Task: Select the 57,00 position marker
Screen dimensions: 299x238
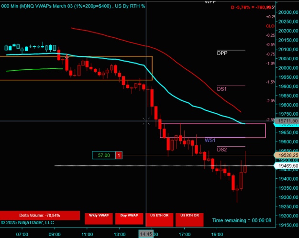Action: (104, 155)
